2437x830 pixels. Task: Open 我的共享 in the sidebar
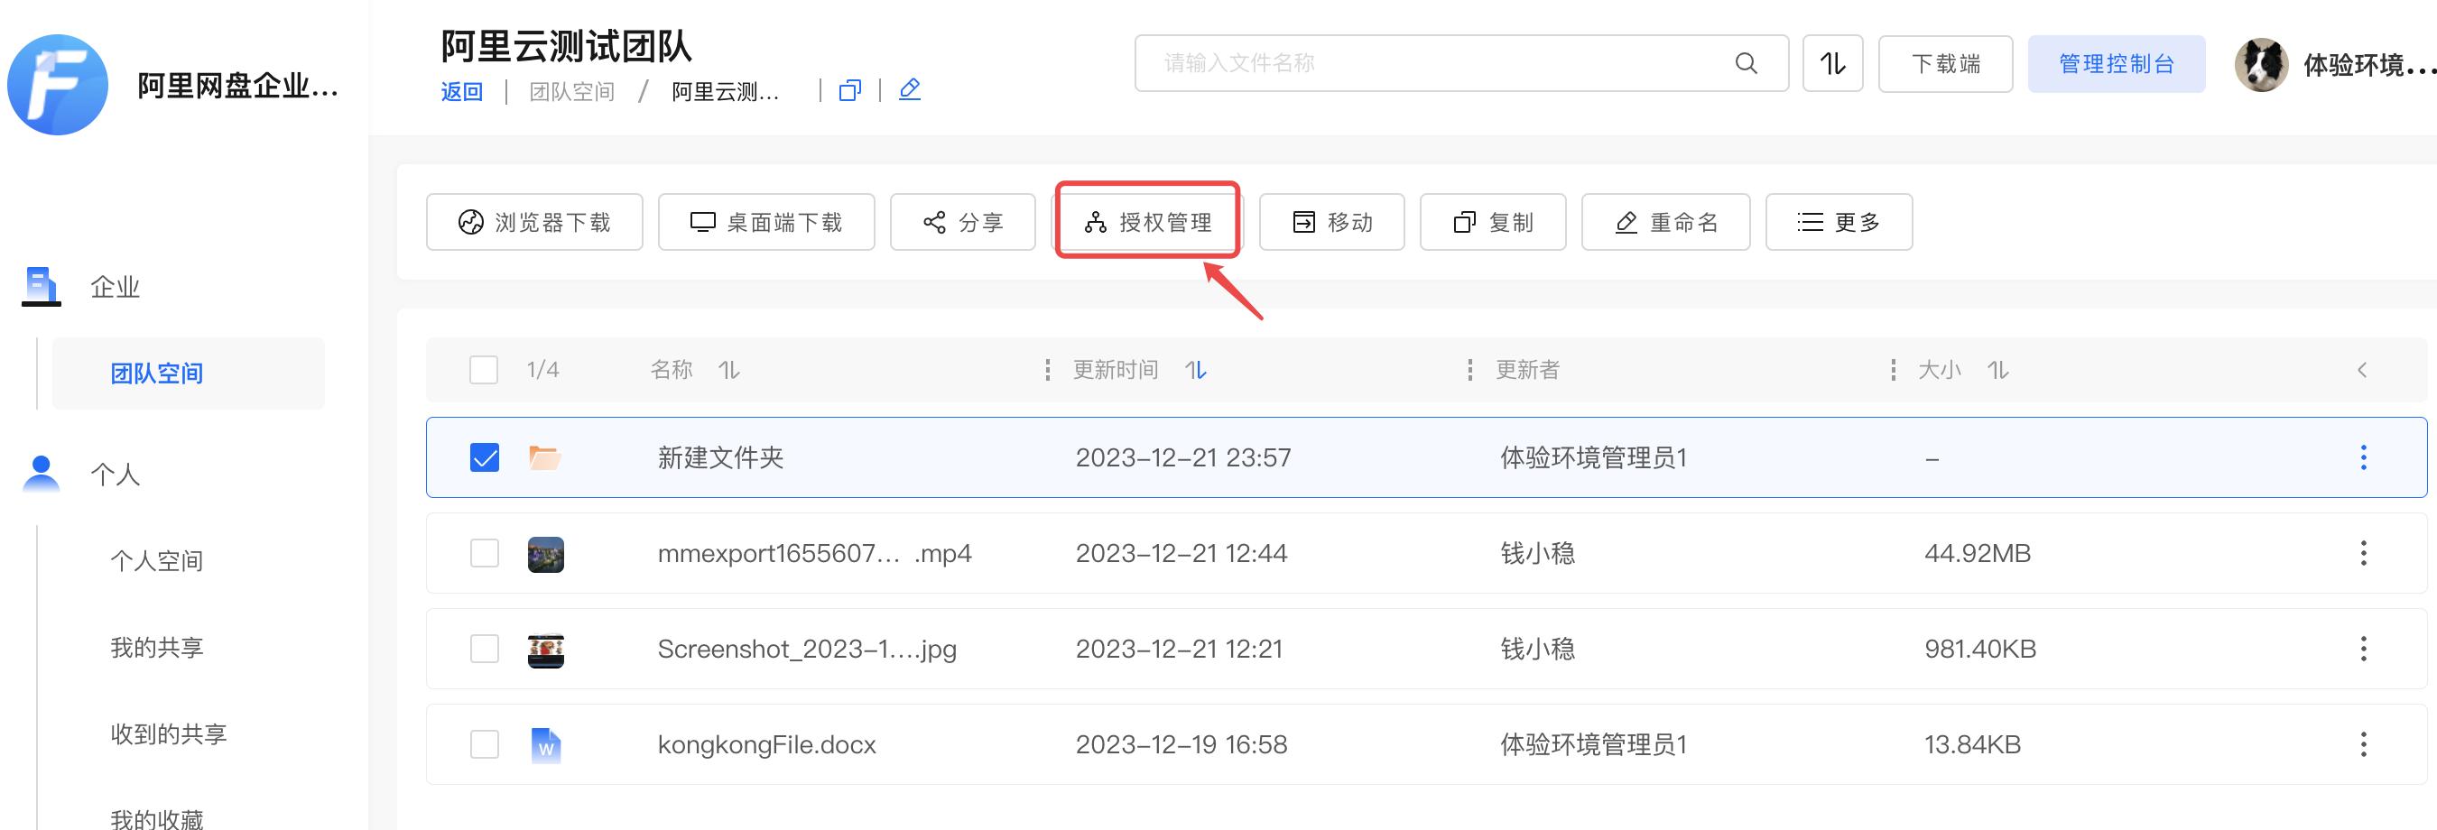[156, 648]
